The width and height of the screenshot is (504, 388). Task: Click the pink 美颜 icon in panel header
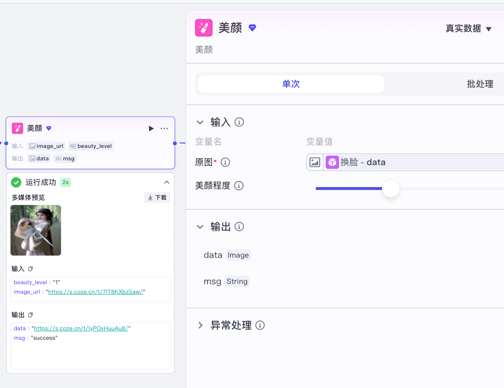tap(204, 28)
